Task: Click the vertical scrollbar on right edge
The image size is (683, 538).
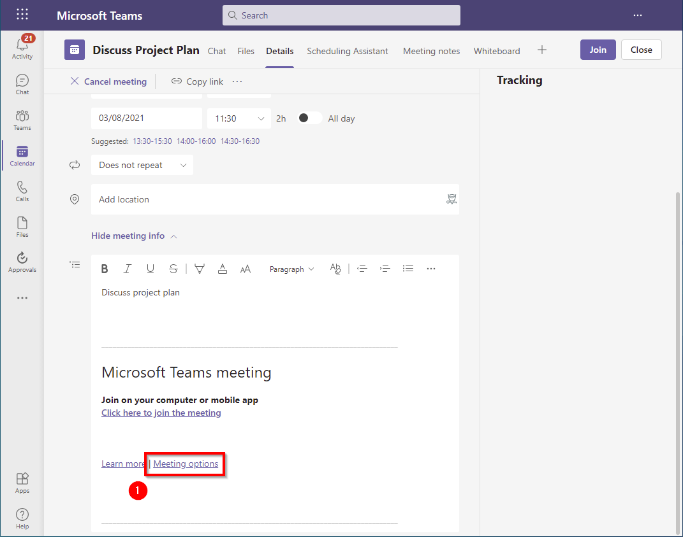Action: (x=678, y=363)
